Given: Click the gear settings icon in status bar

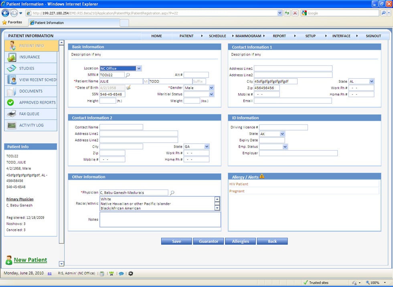Looking at the screenshot, I should [130, 273].
